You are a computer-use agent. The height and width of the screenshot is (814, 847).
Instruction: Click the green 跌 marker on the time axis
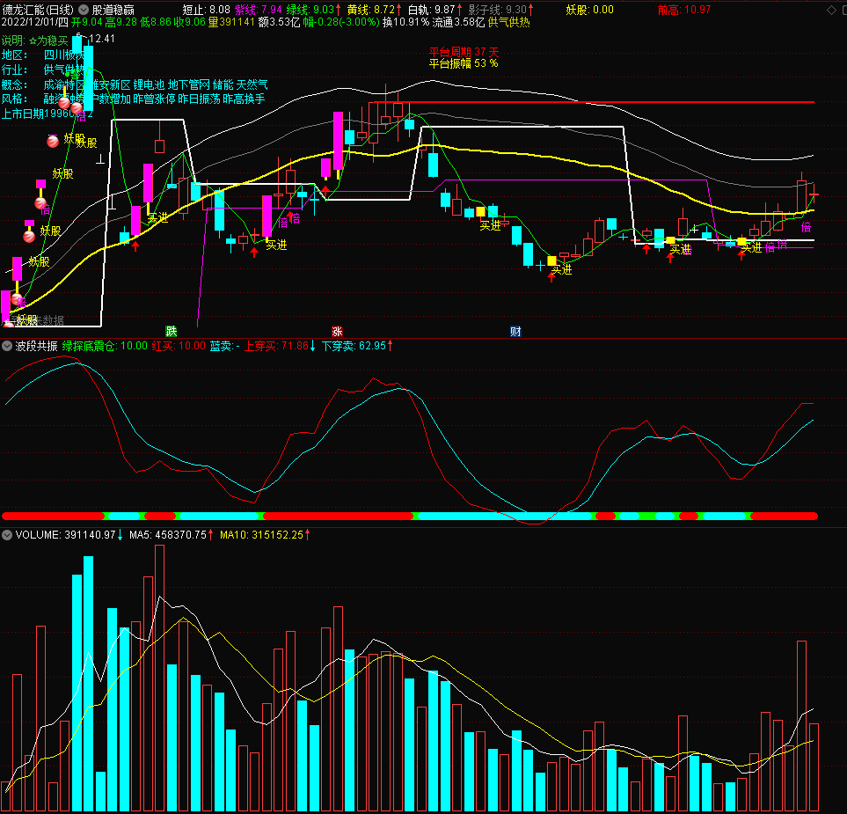click(172, 332)
